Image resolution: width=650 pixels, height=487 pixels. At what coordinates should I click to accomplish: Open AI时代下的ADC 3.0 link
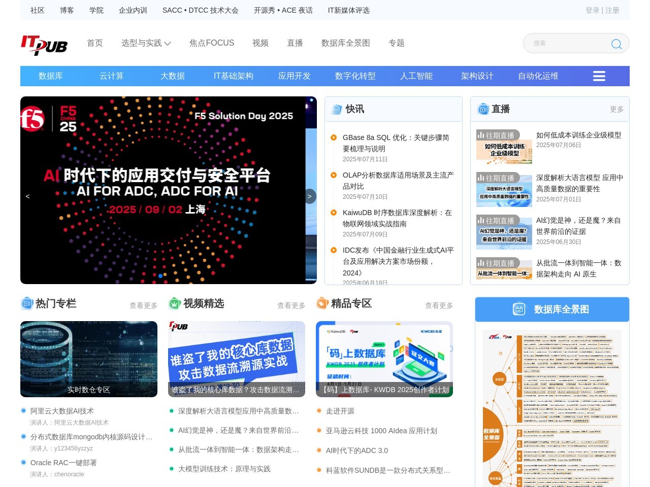point(357,451)
